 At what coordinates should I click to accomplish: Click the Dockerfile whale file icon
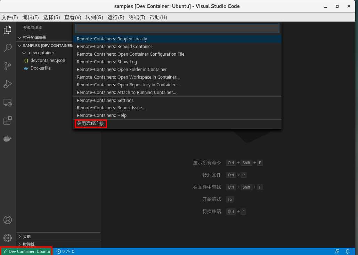26,68
